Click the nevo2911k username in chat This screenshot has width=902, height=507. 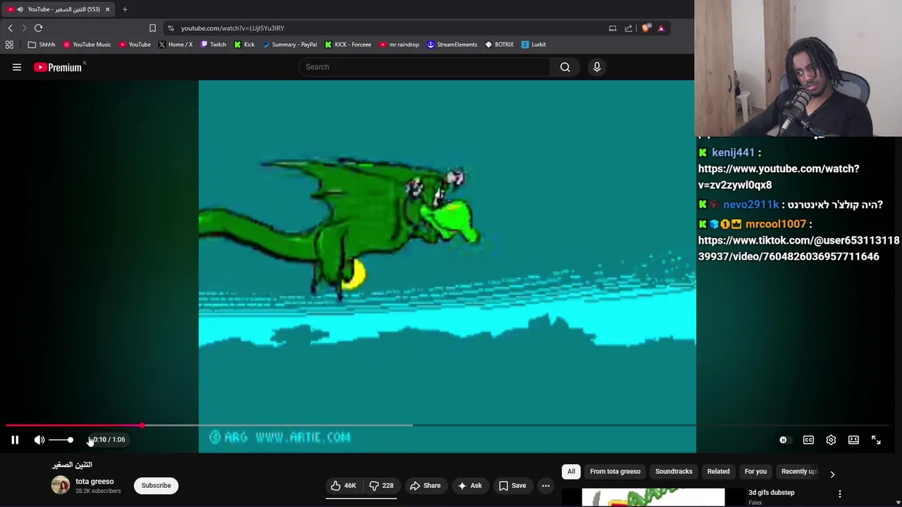(750, 204)
